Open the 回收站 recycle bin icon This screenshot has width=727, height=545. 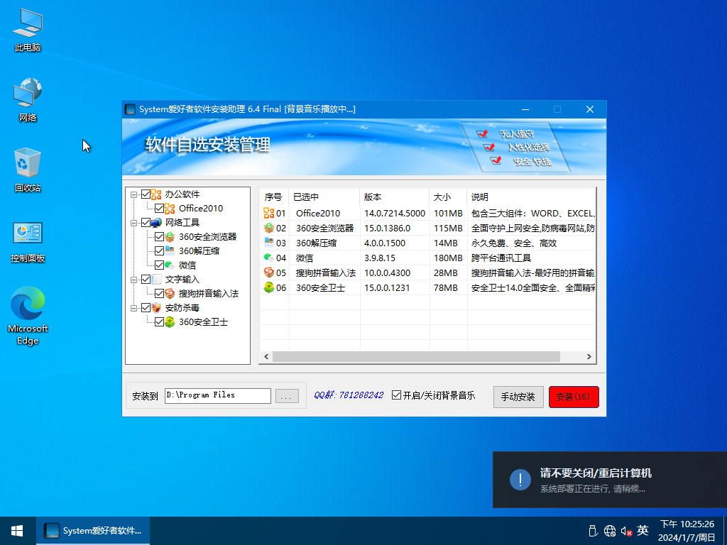click(x=28, y=170)
